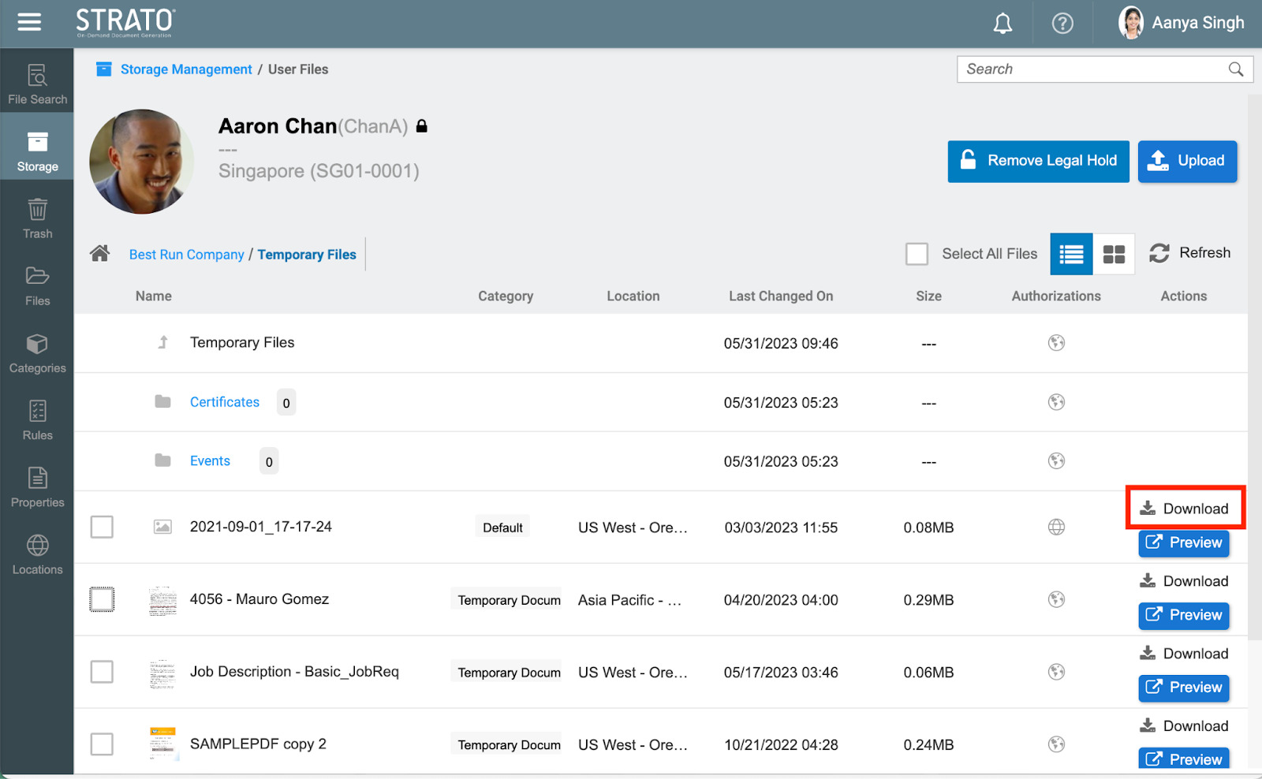
Task: Click the search magnifier icon
Action: (1236, 69)
